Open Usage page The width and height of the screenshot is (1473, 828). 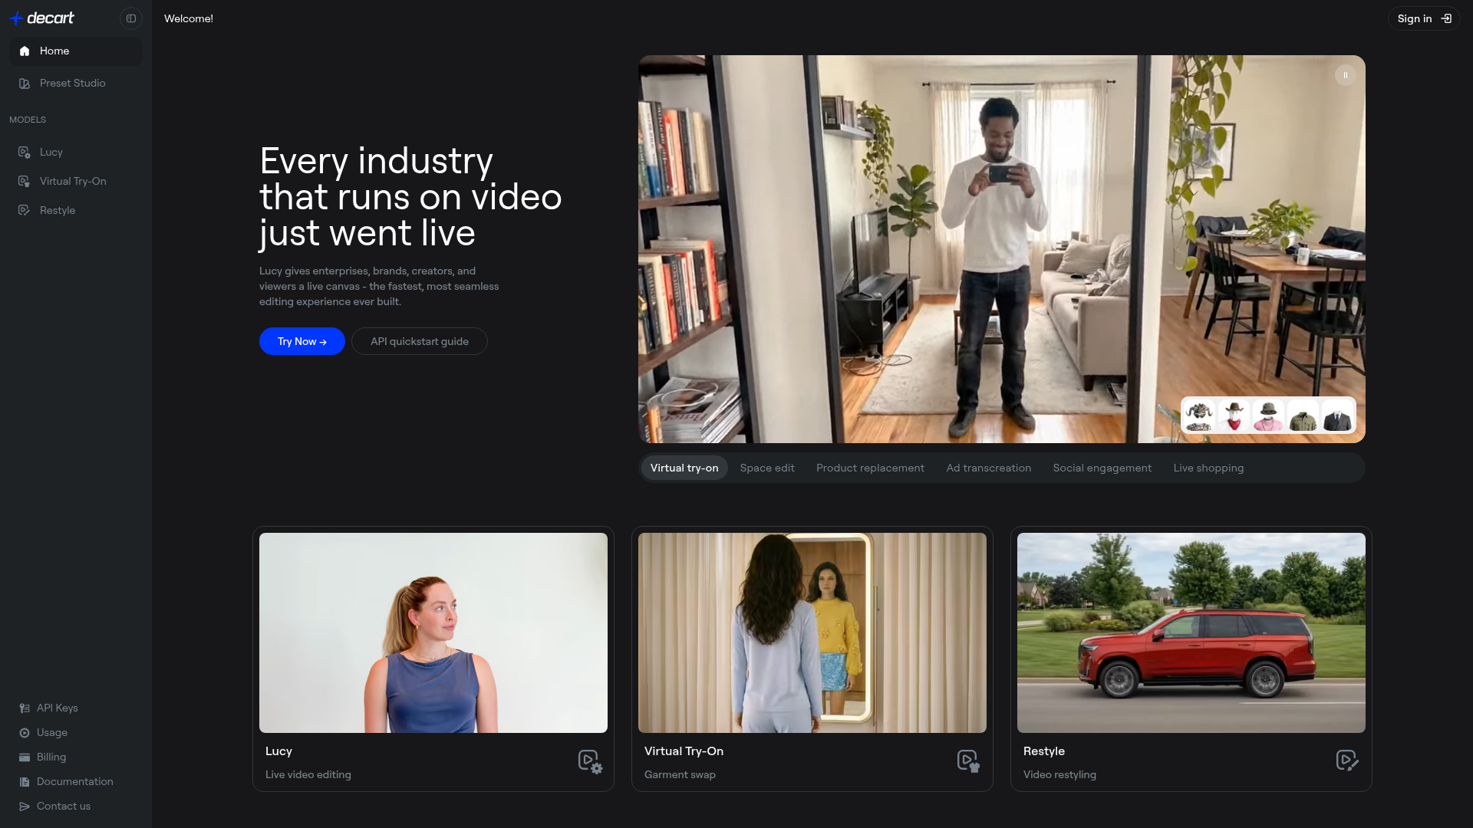click(x=75, y=732)
